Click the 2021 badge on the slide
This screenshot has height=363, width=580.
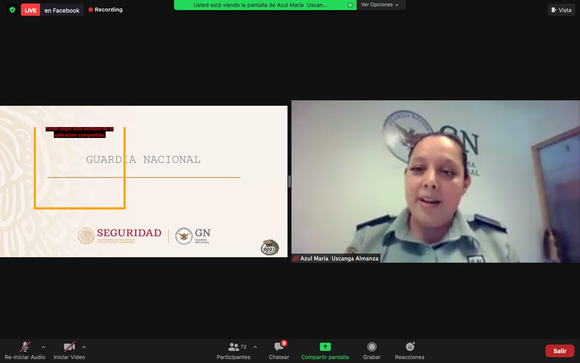(270, 247)
